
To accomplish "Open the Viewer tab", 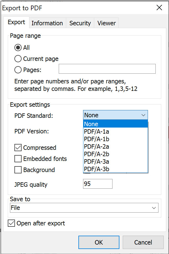I will (106, 23).
